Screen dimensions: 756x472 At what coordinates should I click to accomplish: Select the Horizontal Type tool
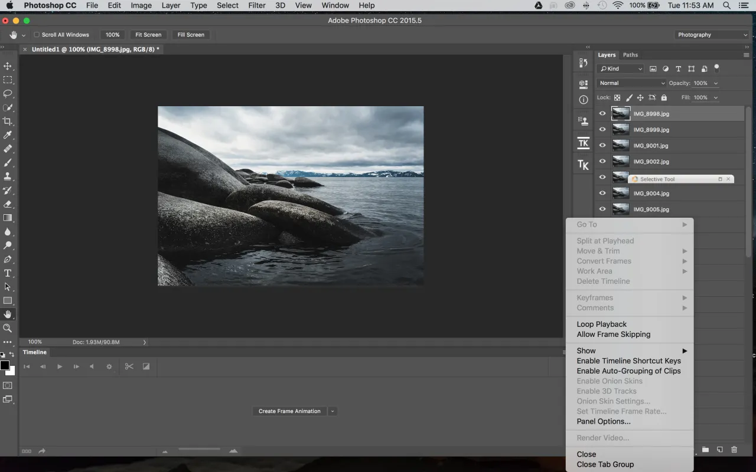point(8,273)
